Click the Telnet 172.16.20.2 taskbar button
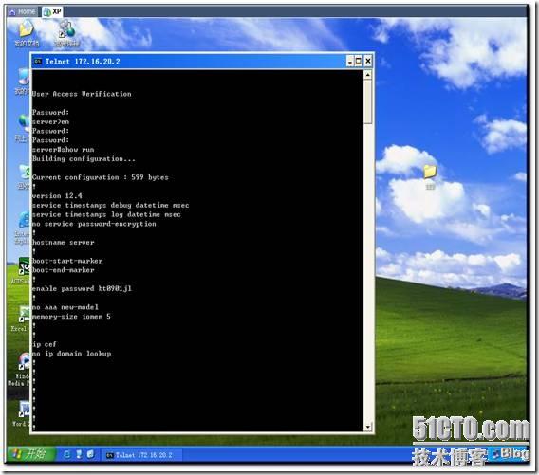Viewport: 539px width, 475px height. point(141,455)
